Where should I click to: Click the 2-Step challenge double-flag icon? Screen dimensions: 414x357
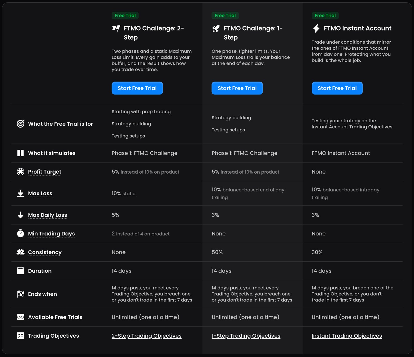click(116, 28)
